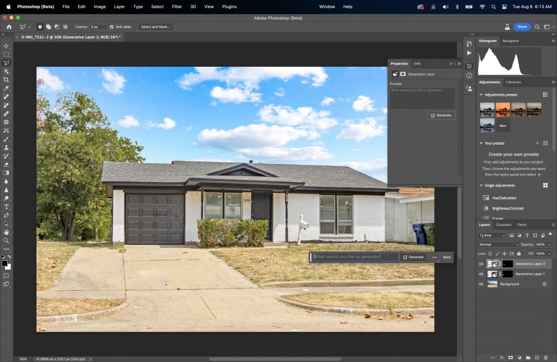
Task: Switch to the Channels tab
Action: coord(503,224)
